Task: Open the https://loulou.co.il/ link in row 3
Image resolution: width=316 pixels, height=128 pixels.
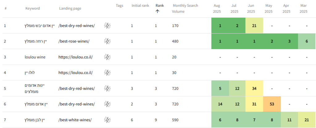Action: 76,57
